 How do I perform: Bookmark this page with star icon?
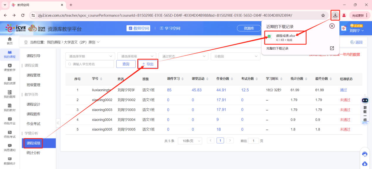tap(323, 15)
